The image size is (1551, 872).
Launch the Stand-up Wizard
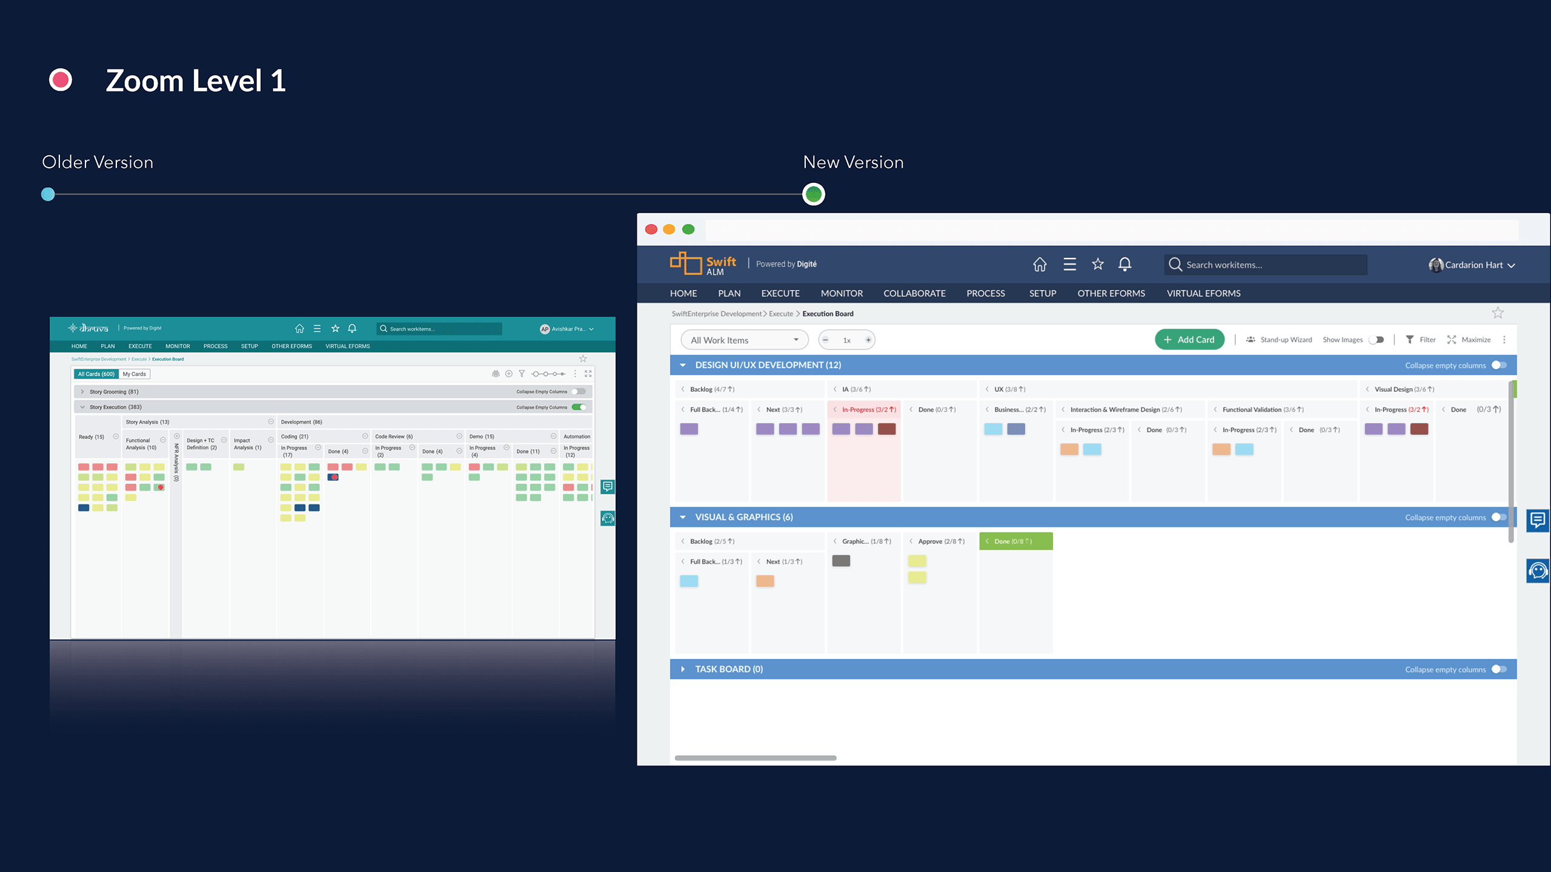[1278, 339]
